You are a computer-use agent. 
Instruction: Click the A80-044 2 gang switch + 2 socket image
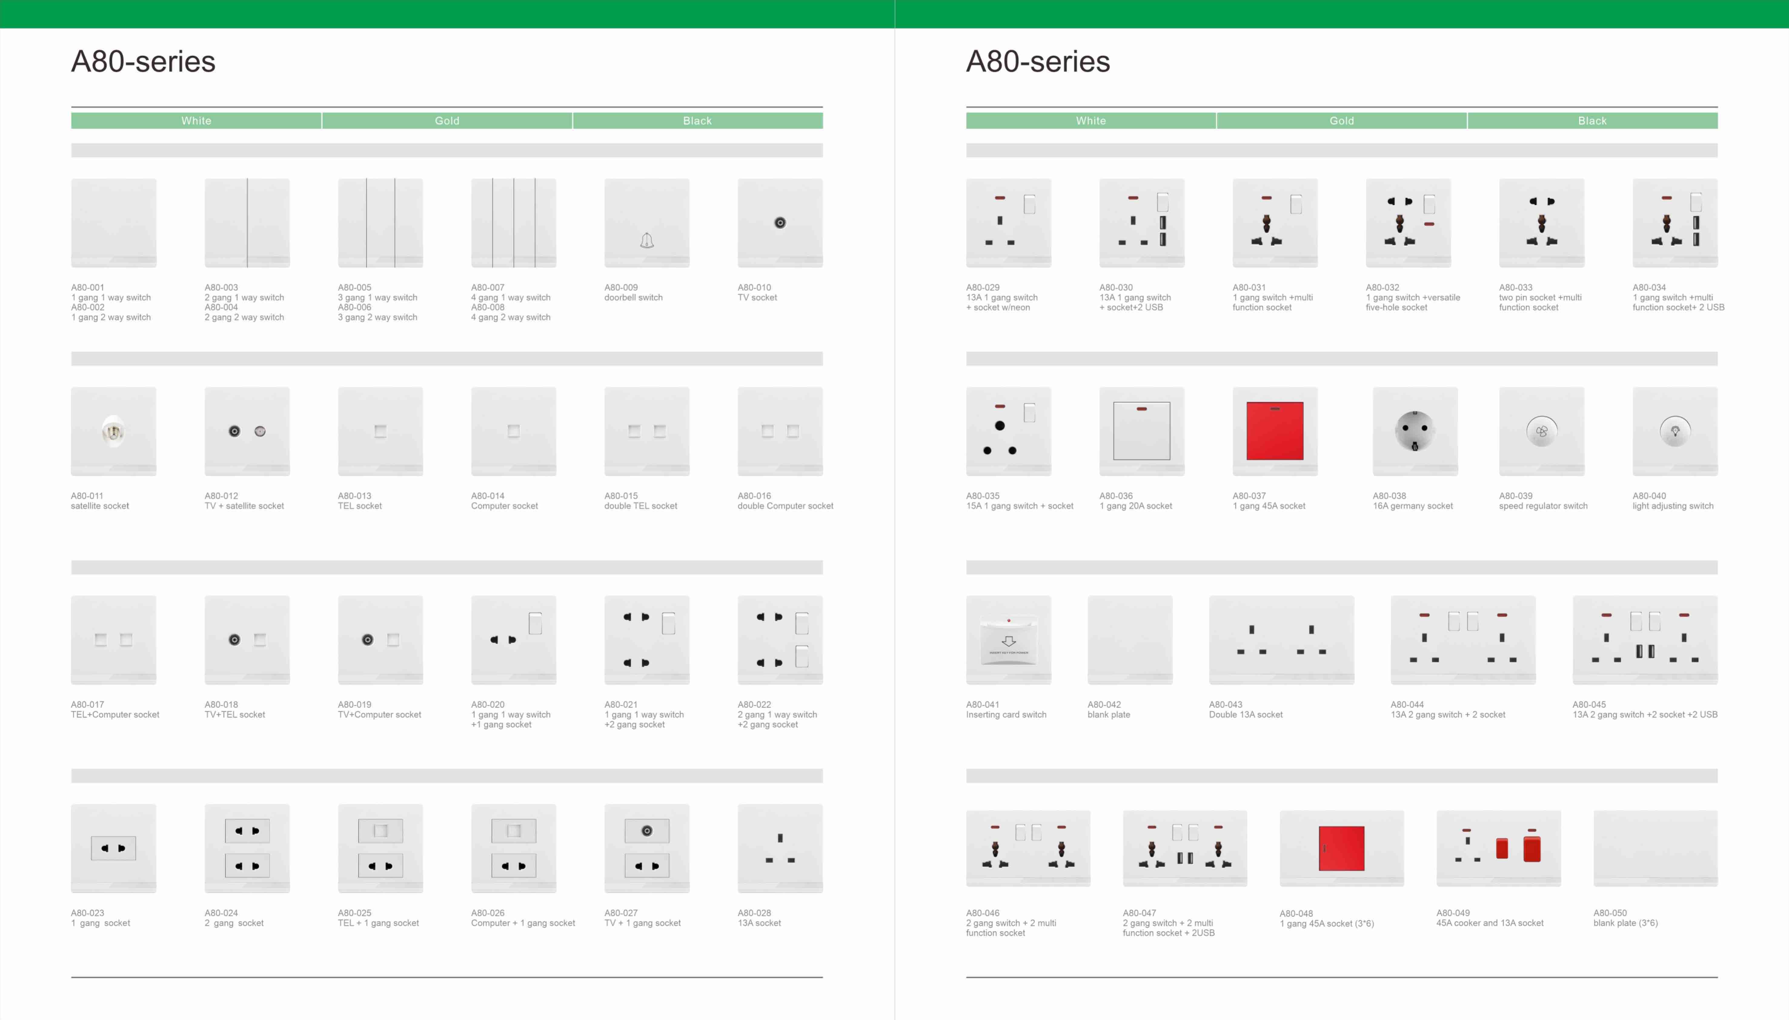(x=1463, y=640)
